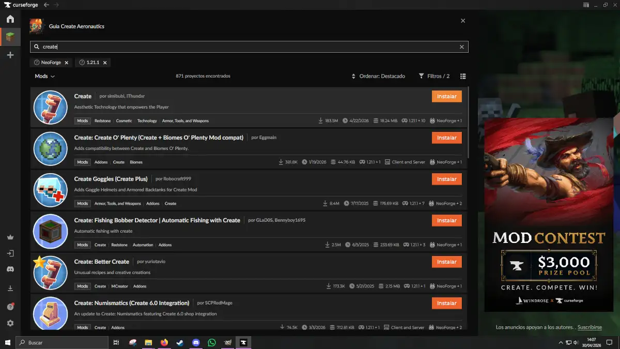The height and width of the screenshot is (349, 620).
Task: Switch to list view with the layout icon
Action: pos(463,76)
